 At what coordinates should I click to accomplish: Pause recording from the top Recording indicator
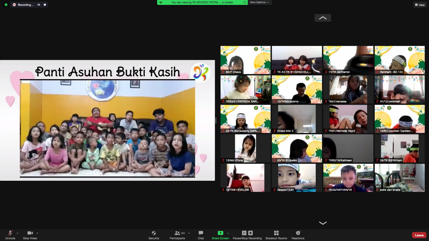coord(39,5)
